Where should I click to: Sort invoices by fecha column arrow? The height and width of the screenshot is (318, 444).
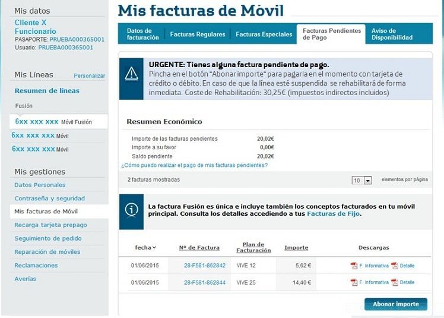(x=154, y=247)
